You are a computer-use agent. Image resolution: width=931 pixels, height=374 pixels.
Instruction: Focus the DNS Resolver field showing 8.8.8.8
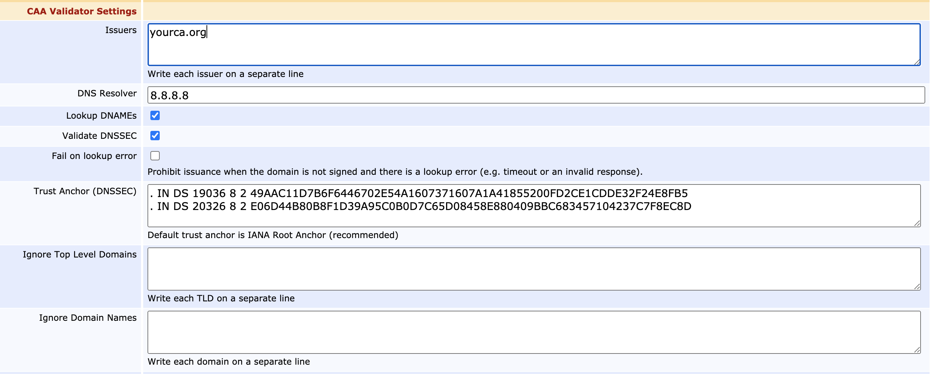[x=536, y=95]
